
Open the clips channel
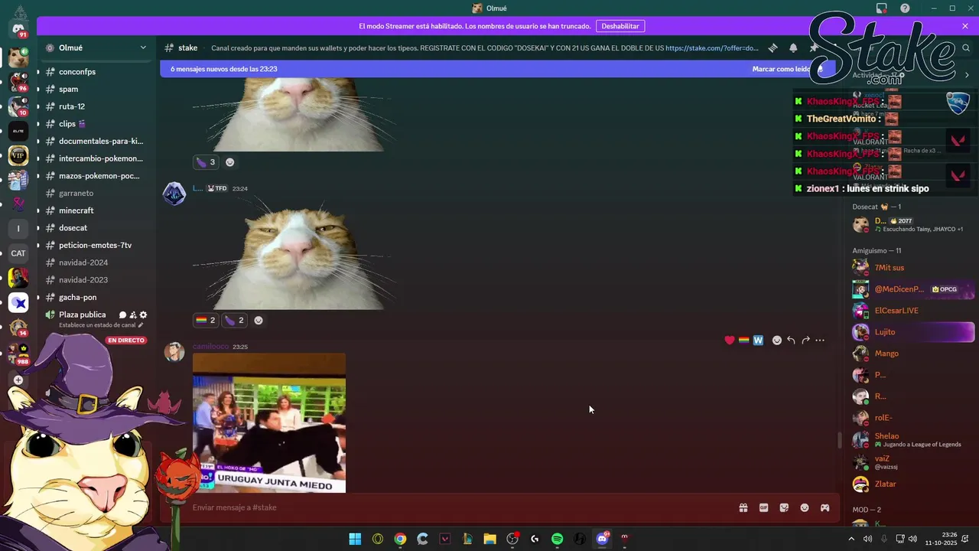click(x=96, y=124)
